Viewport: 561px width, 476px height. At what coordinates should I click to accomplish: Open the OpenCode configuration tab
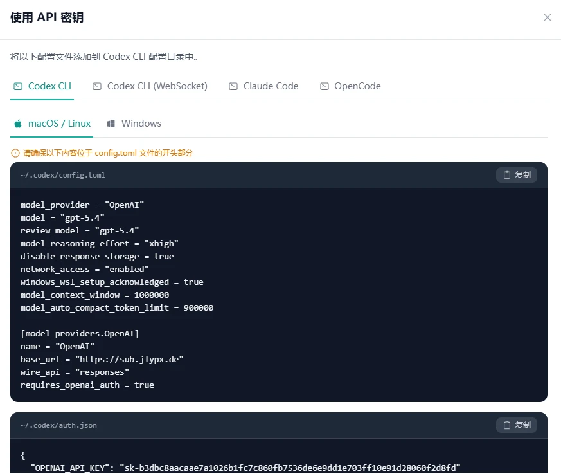(x=357, y=86)
